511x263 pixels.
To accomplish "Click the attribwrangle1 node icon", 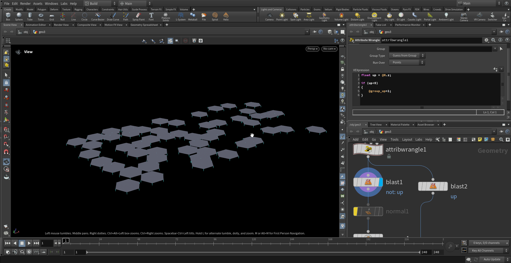I will [368, 149].
